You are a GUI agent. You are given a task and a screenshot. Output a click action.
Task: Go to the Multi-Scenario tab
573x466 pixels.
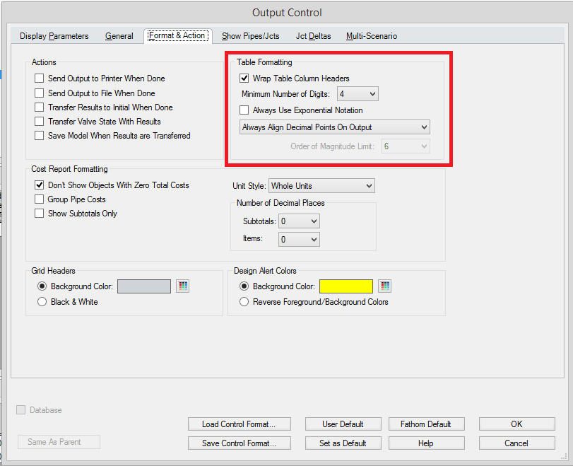coord(371,36)
